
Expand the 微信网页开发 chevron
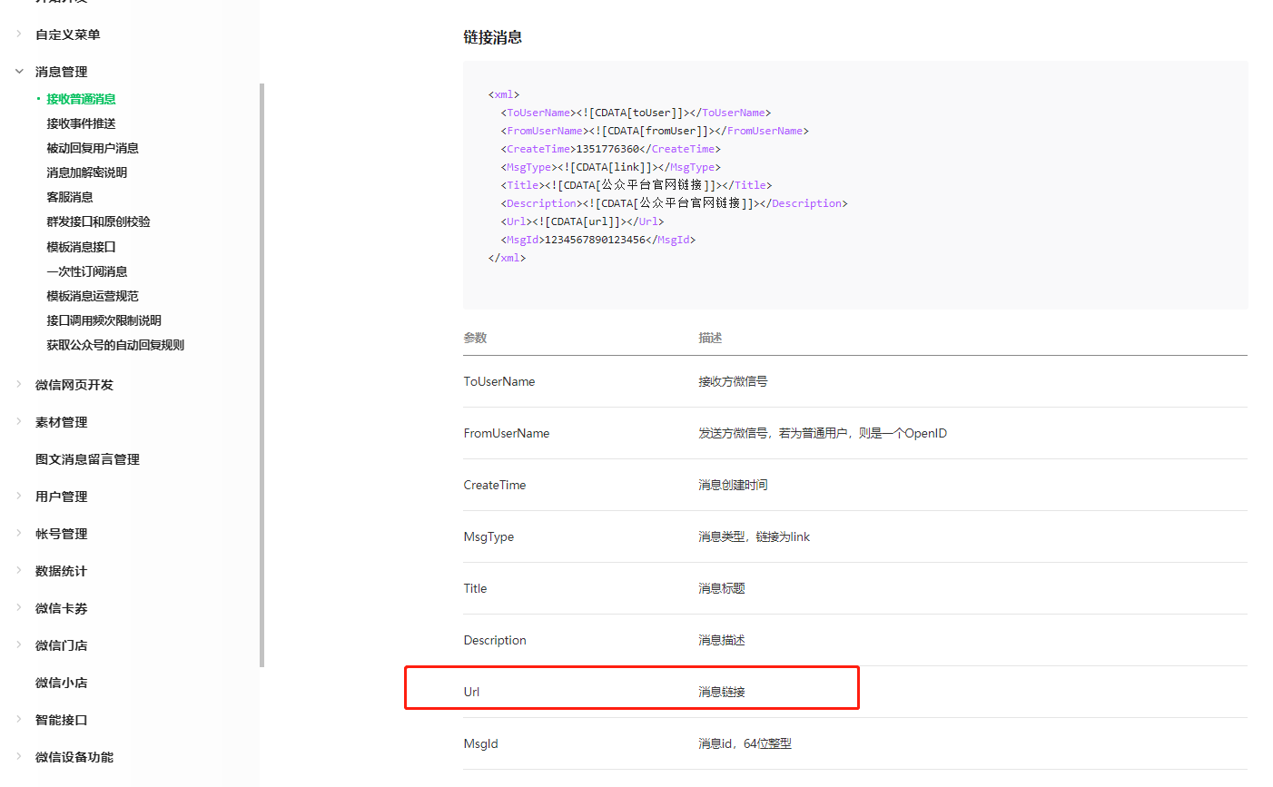pyautogui.click(x=18, y=384)
